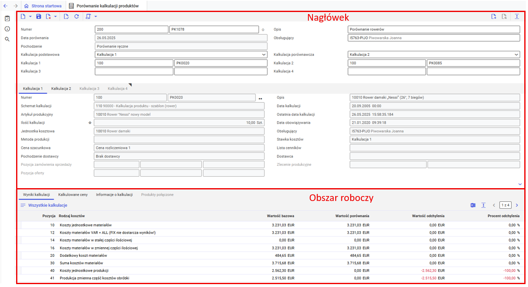Switch to the Kalkulowane ceny tab
The height and width of the screenshot is (287, 528).
(x=73, y=194)
